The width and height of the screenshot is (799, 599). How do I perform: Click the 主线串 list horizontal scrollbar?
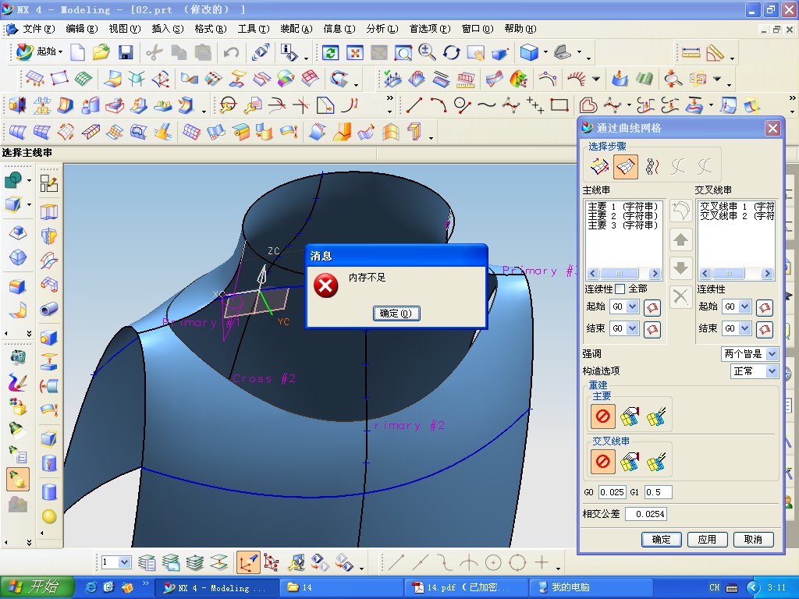point(624,274)
